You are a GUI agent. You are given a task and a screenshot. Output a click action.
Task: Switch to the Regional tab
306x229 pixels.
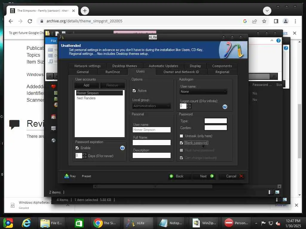[x=222, y=72]
